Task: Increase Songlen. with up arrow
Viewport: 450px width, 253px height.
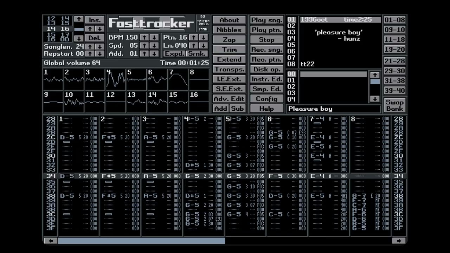Action: [90, 46]
